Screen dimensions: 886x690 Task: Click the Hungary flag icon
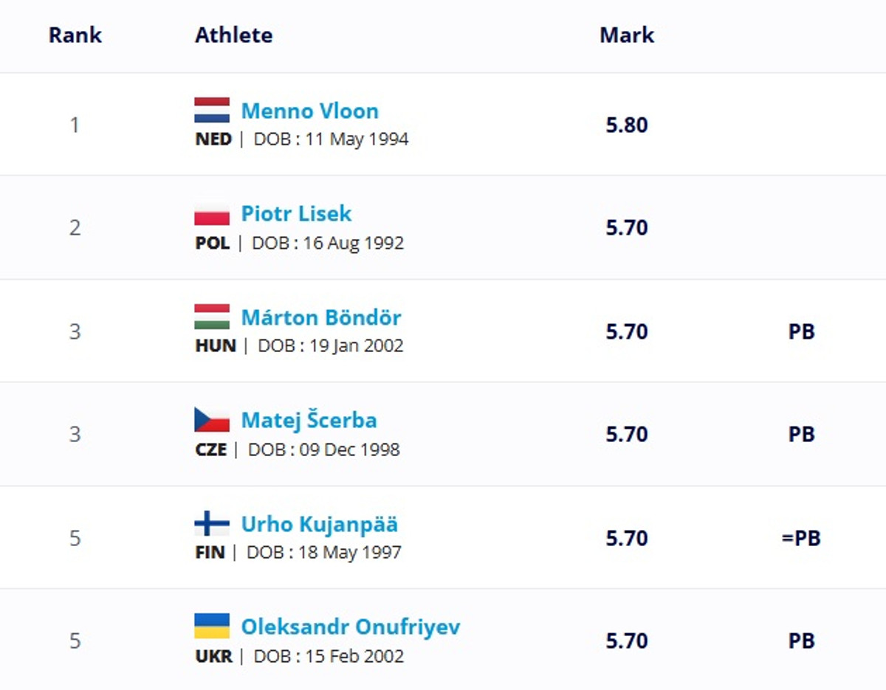[x=212, y=317]
